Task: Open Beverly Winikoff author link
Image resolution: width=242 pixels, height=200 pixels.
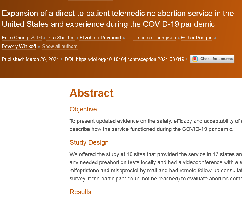Action: click(19, 47)
